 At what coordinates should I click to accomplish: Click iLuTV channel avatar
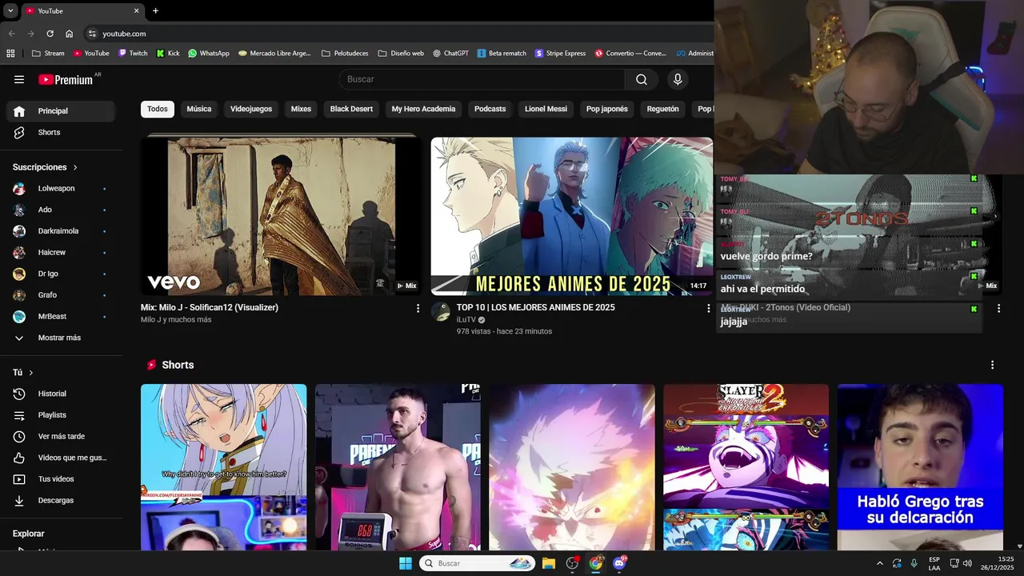point(441,312)
